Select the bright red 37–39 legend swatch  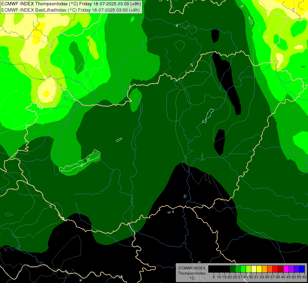(275, 269)
